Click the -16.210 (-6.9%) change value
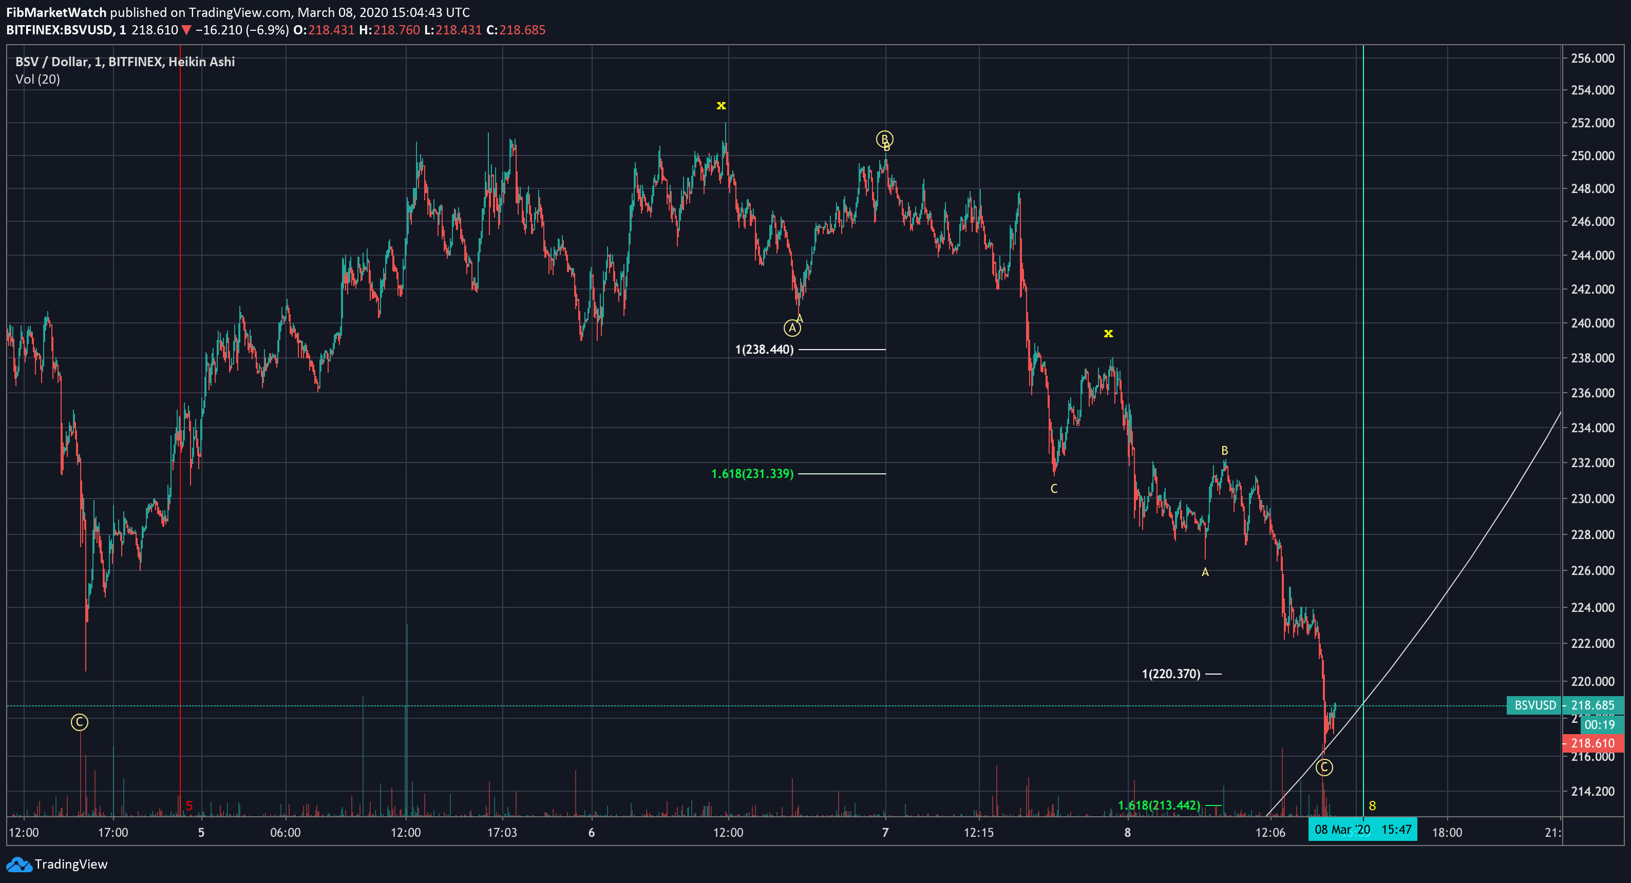 tap(241, 30)
